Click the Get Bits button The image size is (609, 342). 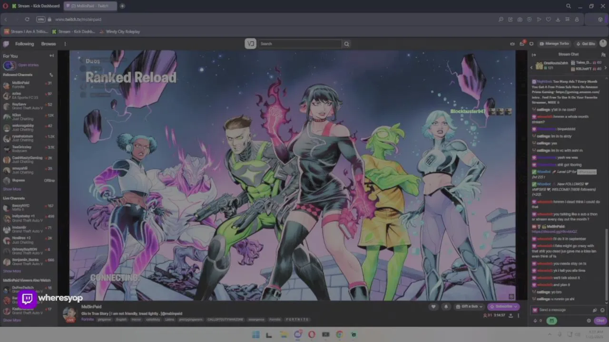(x=586, y=44)
